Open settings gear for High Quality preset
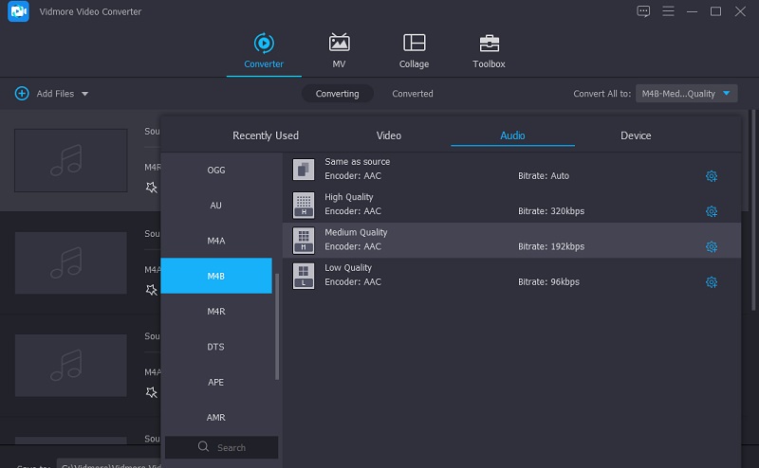Viewport: 759px width, 468px height. click(711, 211)
